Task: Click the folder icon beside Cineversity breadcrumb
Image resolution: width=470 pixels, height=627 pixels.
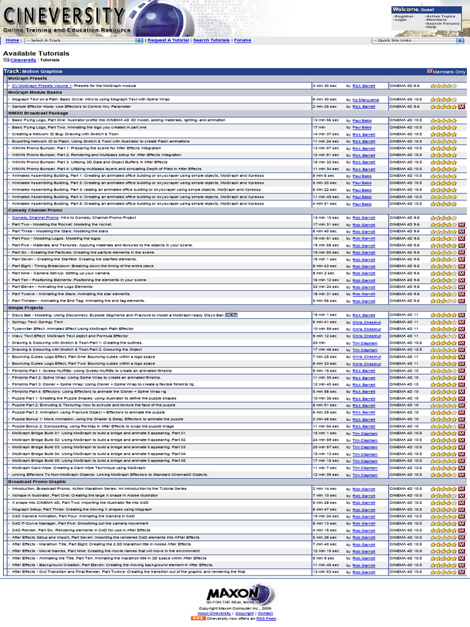Action: coord(6,61)
